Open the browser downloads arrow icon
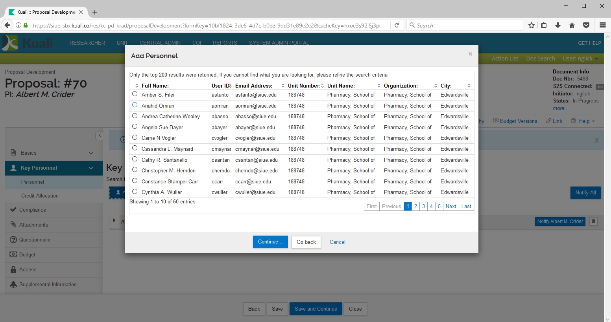The height and width of the screenshot is (322, 611). point(558,26)
